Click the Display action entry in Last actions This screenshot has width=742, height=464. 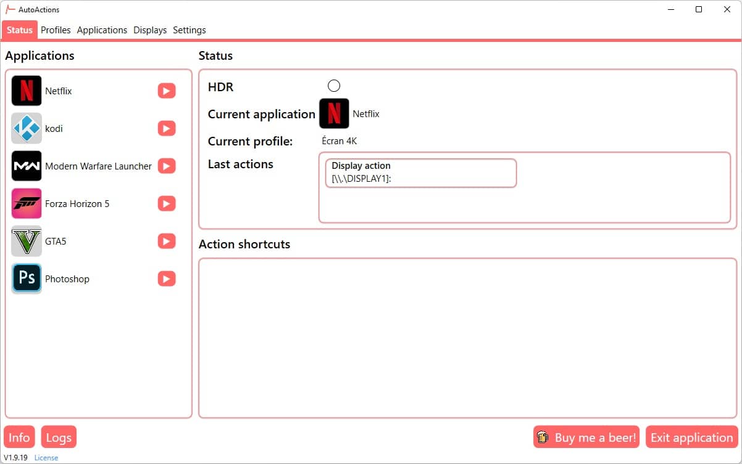click(421, 173)
